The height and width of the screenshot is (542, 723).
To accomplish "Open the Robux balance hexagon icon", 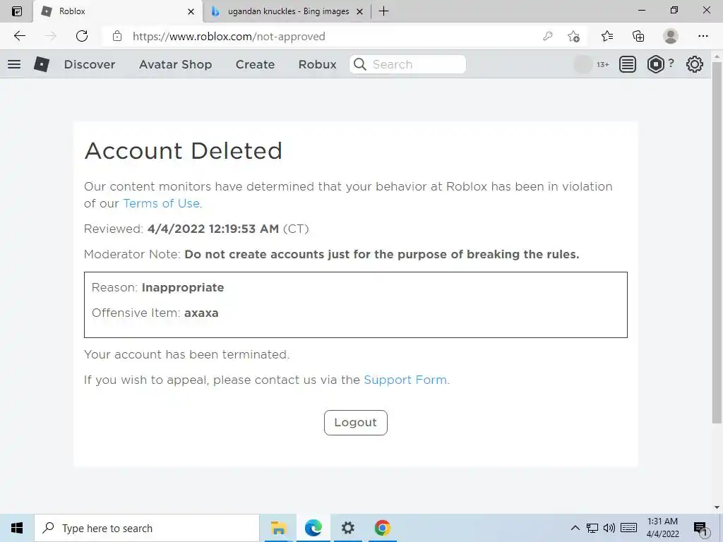I will pos(655,64).
